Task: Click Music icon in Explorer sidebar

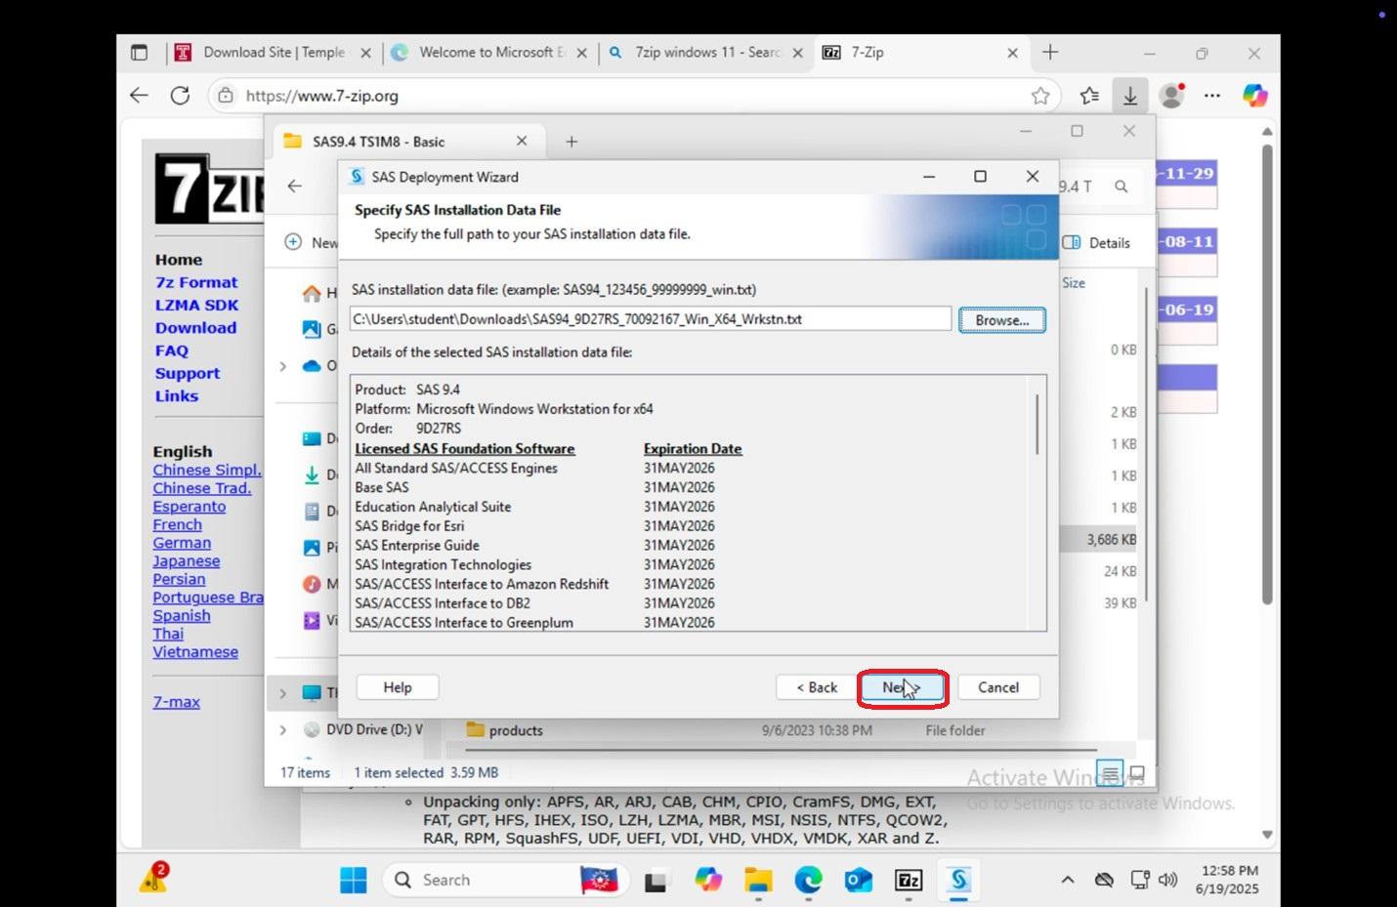Action: (x=312, y=584)
